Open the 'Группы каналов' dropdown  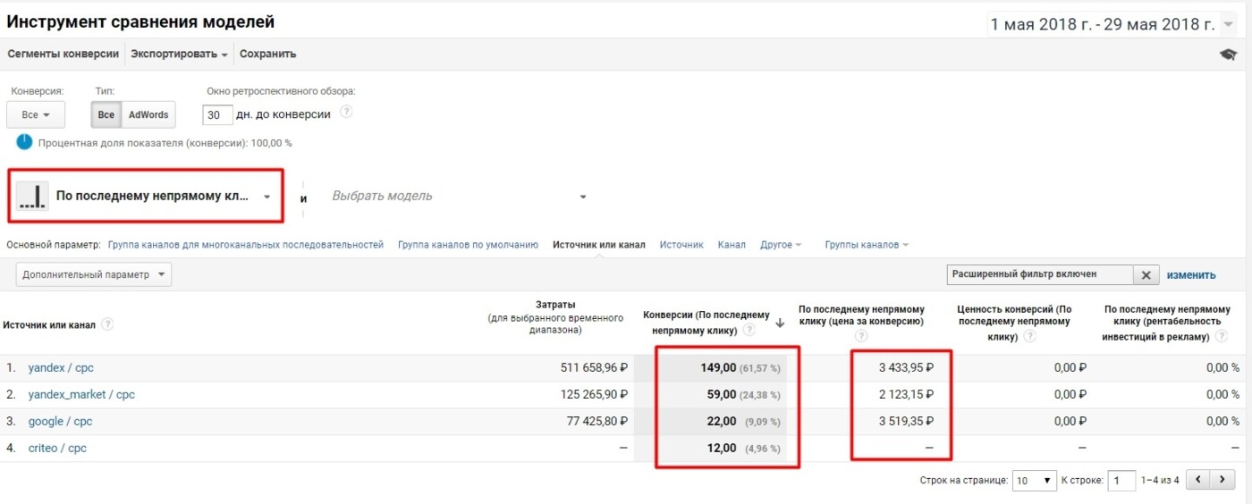click(867, 245)
